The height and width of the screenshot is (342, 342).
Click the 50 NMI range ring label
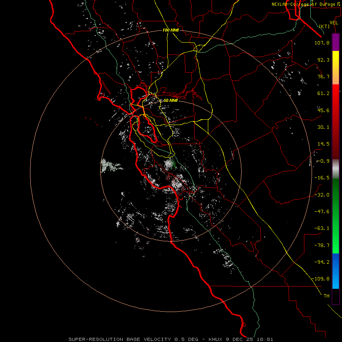coord(171,101)
